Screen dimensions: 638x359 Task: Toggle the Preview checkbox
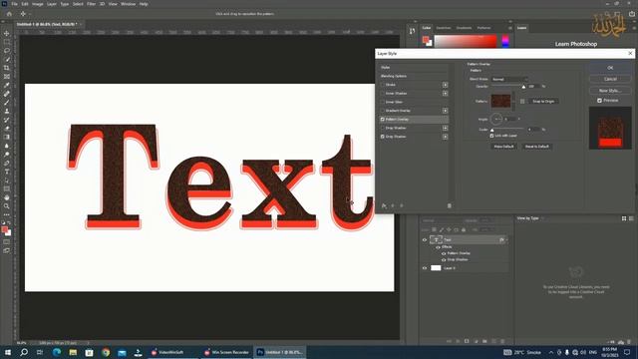[x=599, y=100]
